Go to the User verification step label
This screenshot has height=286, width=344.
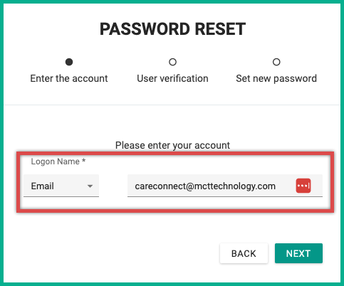(x=172, y=78)
